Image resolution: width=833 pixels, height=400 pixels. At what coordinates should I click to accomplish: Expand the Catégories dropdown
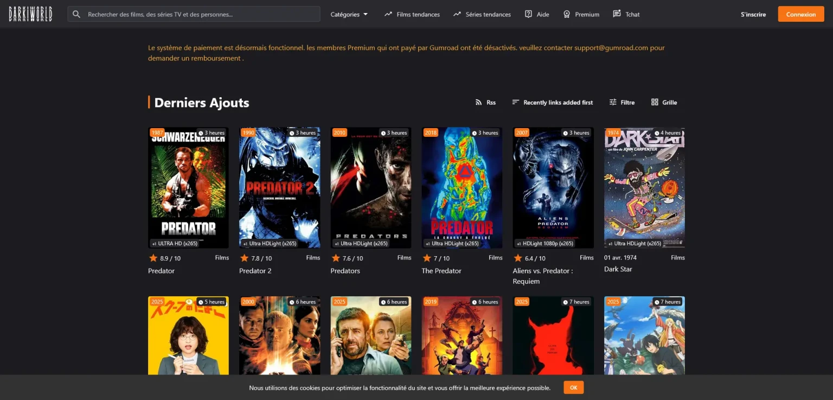pos(349,14)
